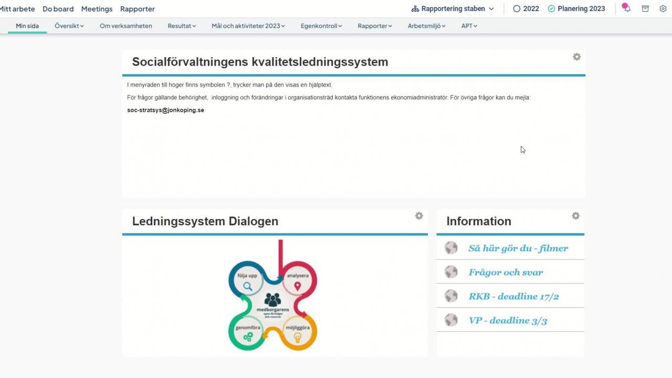This screenshot has height=378, width=672.
Task: Open the archive icon in the top bar
Action: (x=645, y=8)
